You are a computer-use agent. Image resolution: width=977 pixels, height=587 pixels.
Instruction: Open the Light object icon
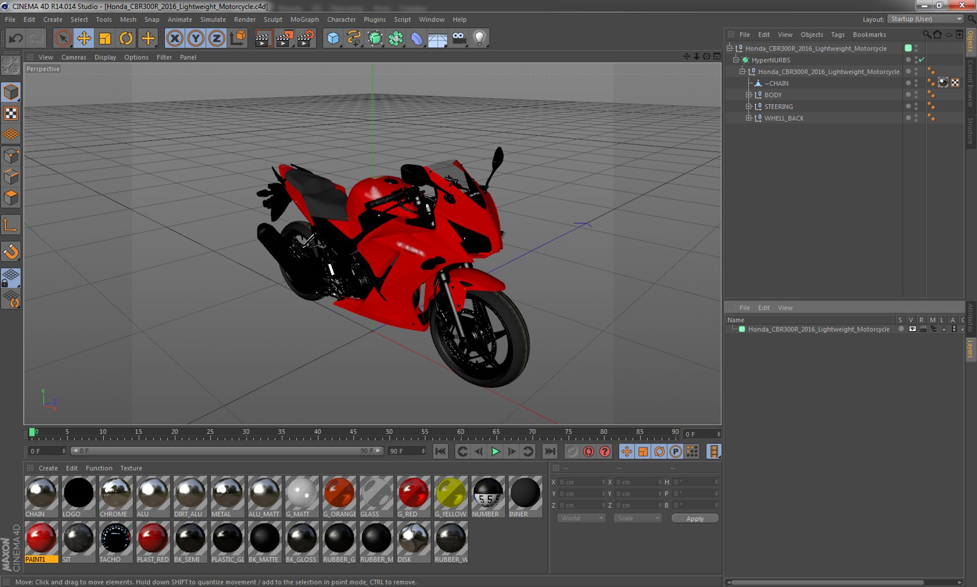[479, 38]
